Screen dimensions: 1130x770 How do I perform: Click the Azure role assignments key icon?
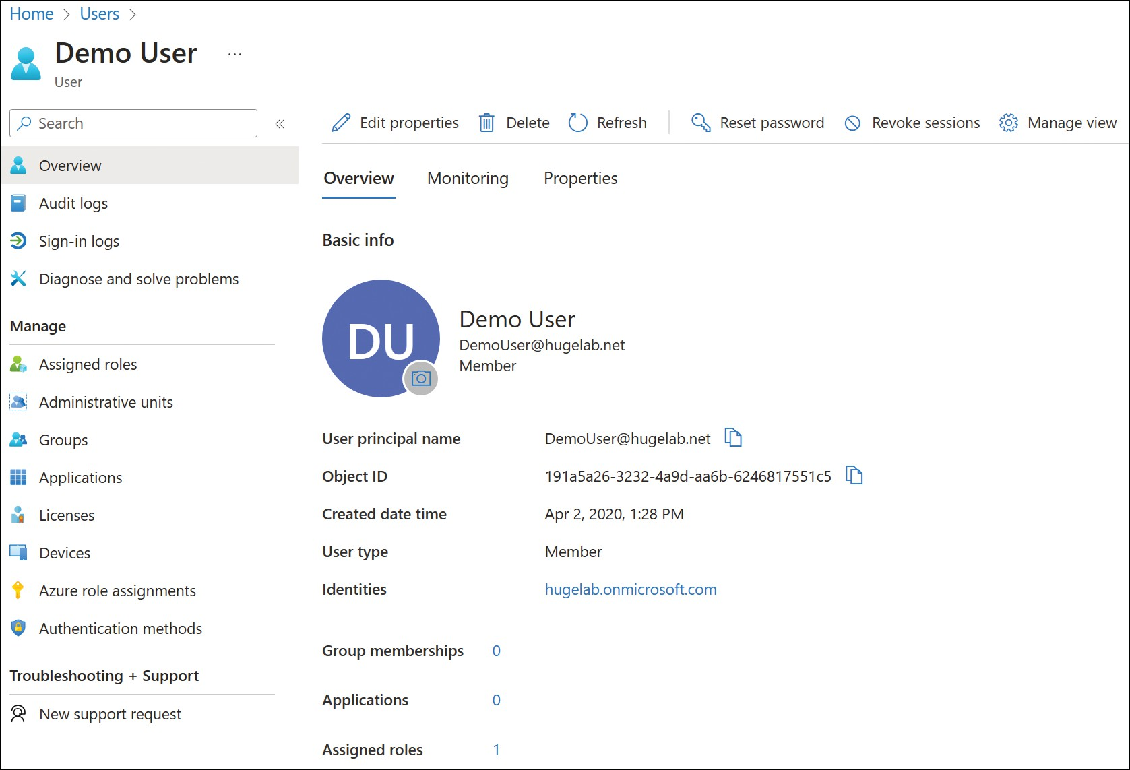coord(18,591)
